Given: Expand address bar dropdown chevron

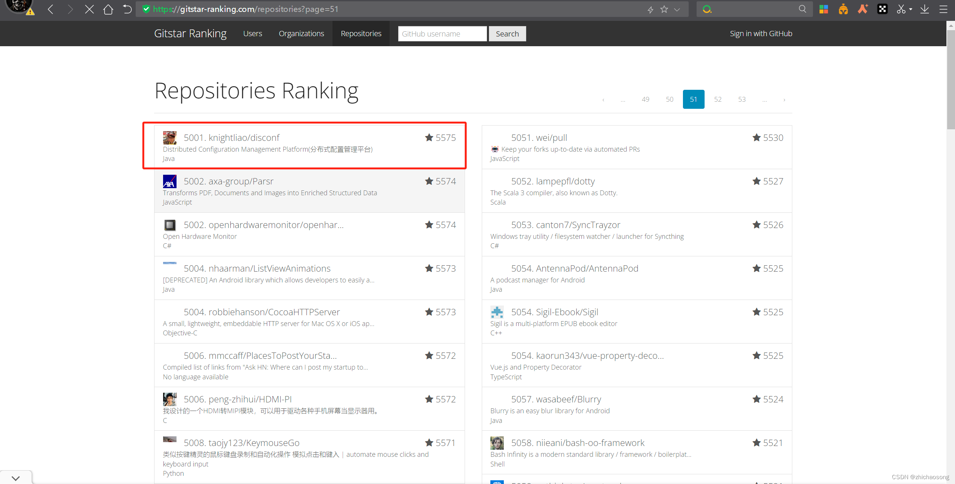Looking at the screenshot, I should pyautogui.click(x=677, y=10).
